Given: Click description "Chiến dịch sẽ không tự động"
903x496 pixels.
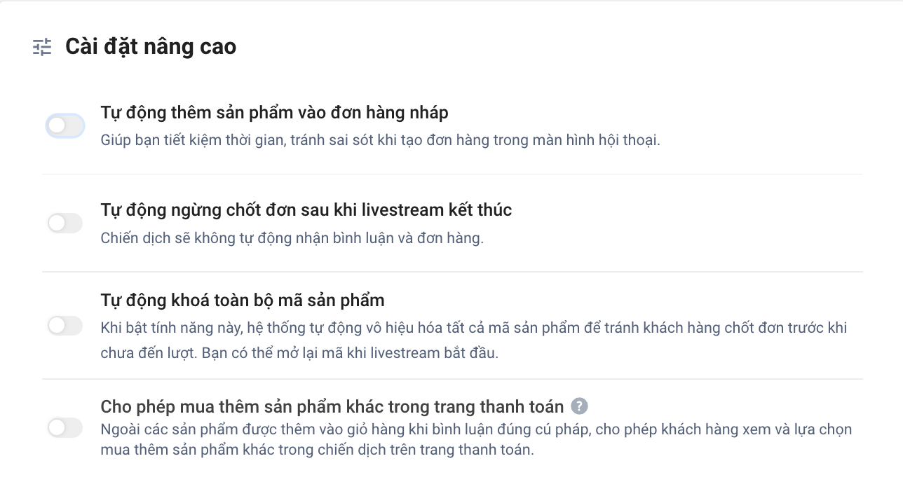Looking at the screenshot, I should [x=292, y=238].
